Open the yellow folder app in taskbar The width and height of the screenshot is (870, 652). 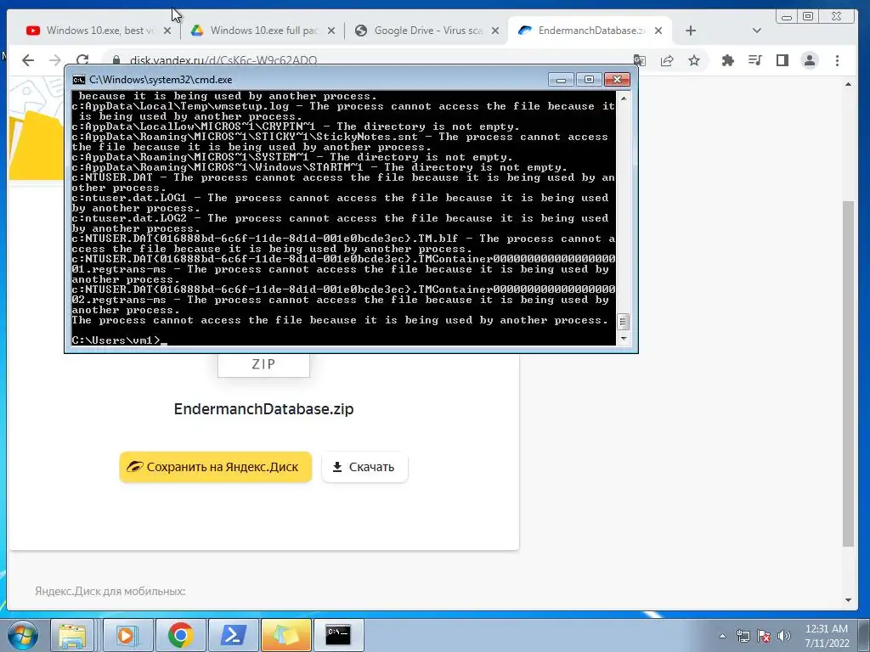point(285,635)
